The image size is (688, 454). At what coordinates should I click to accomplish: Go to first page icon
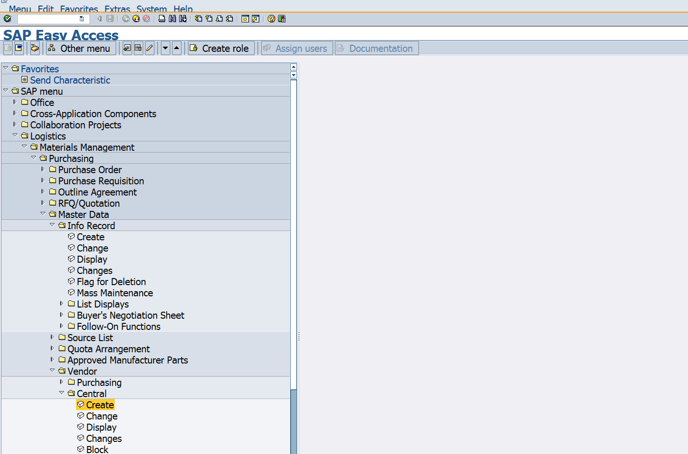[x=199, y=19]
